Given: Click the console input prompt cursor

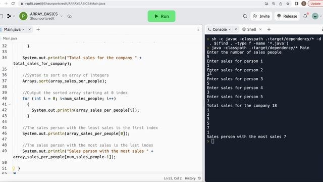Looking at the screenshot, I should point(212,141).
